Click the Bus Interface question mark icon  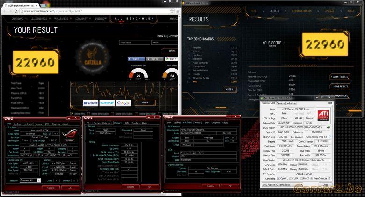coord(330,137)
